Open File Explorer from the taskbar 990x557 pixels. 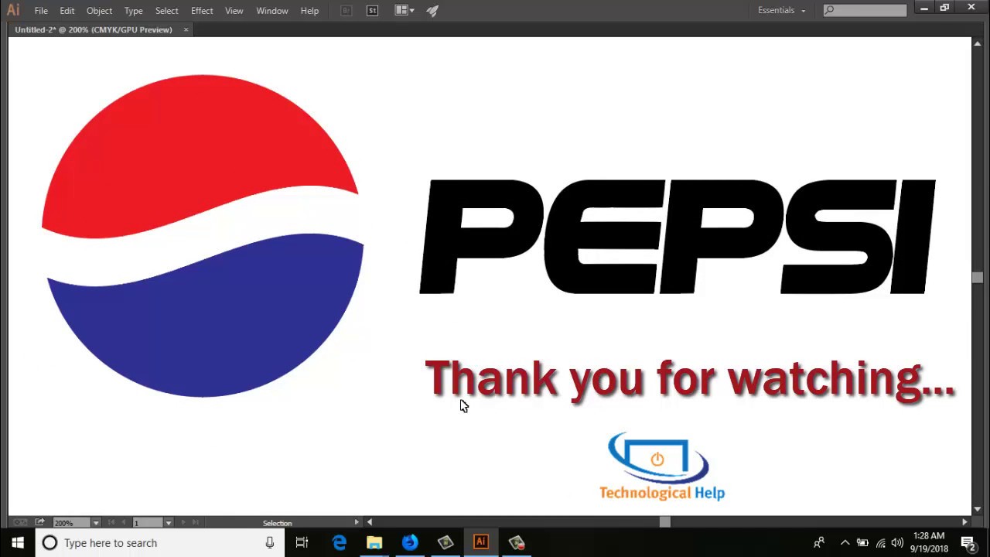point(374,542)
